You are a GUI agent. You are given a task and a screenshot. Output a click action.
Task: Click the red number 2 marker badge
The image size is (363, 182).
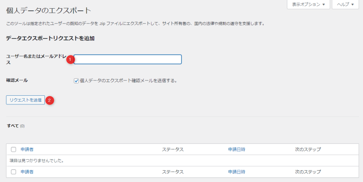point(50,100)
